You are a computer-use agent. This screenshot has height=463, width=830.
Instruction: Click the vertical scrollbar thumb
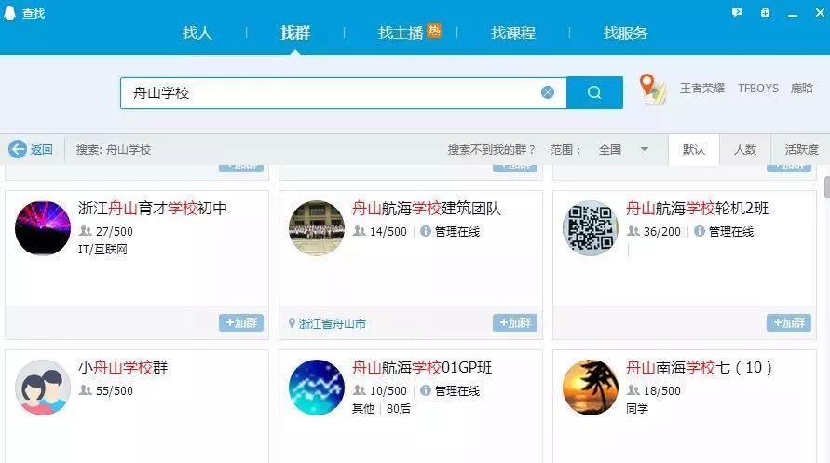(827, 187)
